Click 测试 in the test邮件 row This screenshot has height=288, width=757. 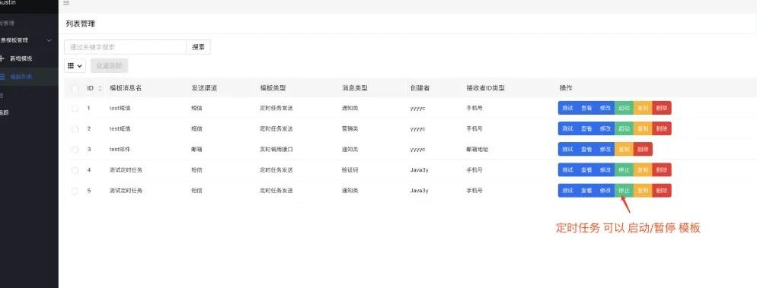tap(568, 149)
